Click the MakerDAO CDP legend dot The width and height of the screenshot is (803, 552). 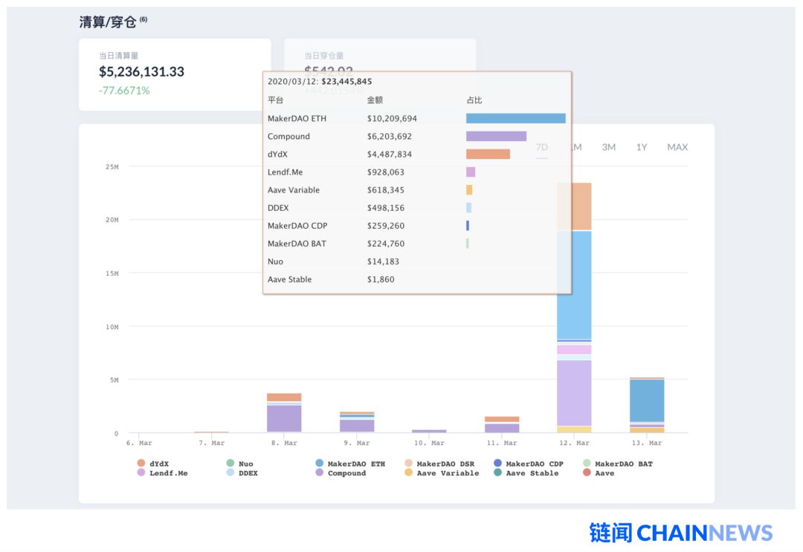497,464
